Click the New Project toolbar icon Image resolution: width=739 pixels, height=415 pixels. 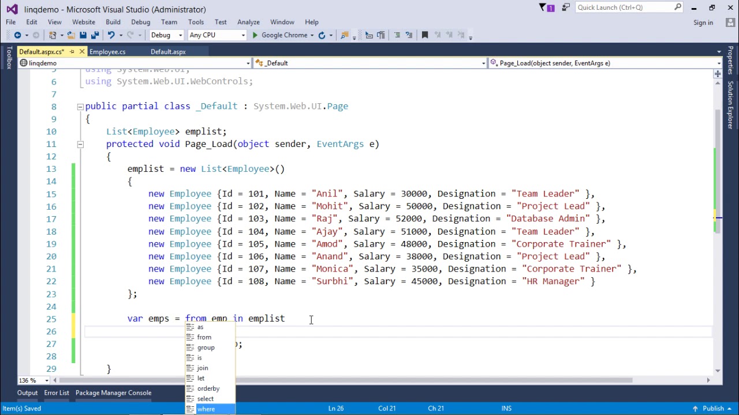point(53,35)
